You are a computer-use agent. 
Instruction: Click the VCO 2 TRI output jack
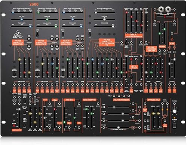click(52, 39)
